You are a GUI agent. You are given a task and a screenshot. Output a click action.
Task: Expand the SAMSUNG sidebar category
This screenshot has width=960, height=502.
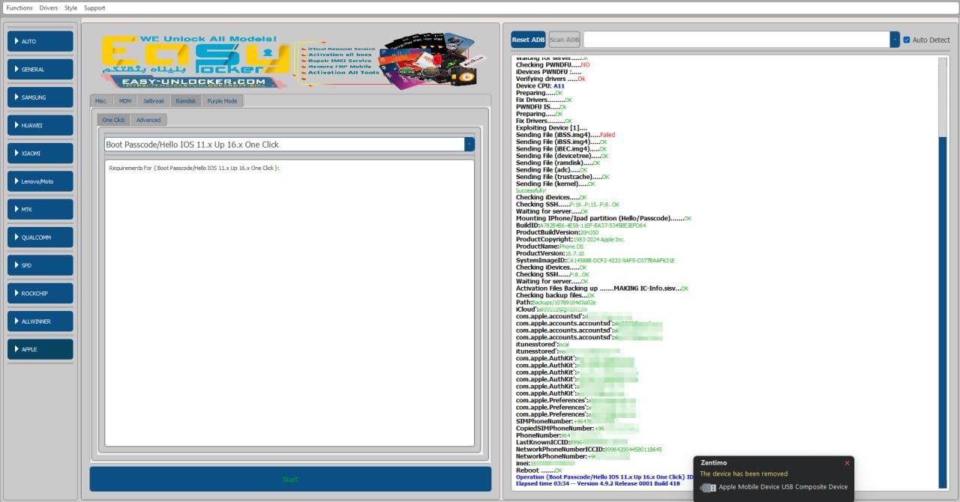coord(40,97)
